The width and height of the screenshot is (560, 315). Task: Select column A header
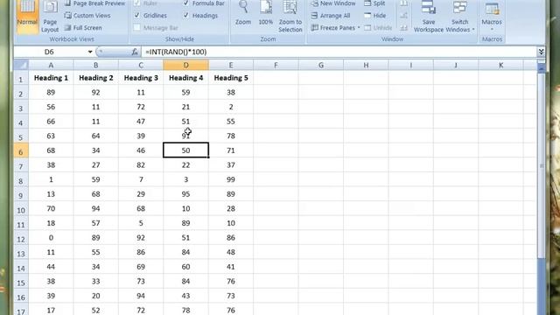click(x=51, y=65)
